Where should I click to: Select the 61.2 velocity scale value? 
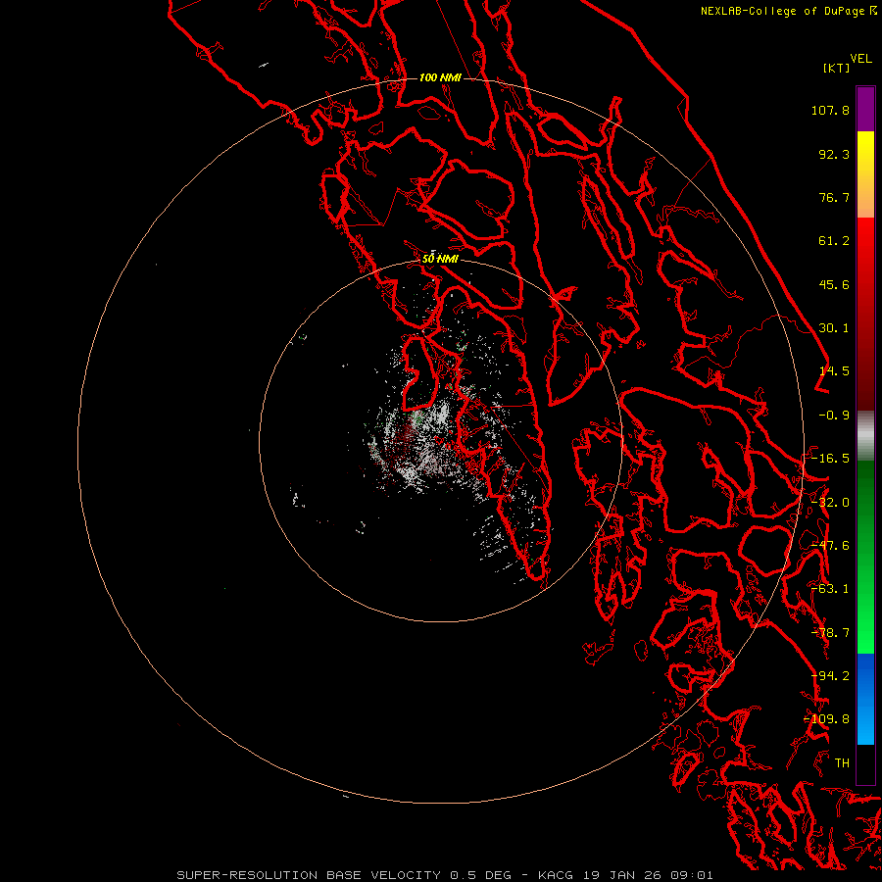(x=834, y=241)
